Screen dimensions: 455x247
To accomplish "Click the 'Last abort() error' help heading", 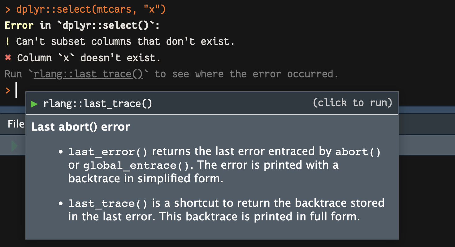I will coord(80,127).
